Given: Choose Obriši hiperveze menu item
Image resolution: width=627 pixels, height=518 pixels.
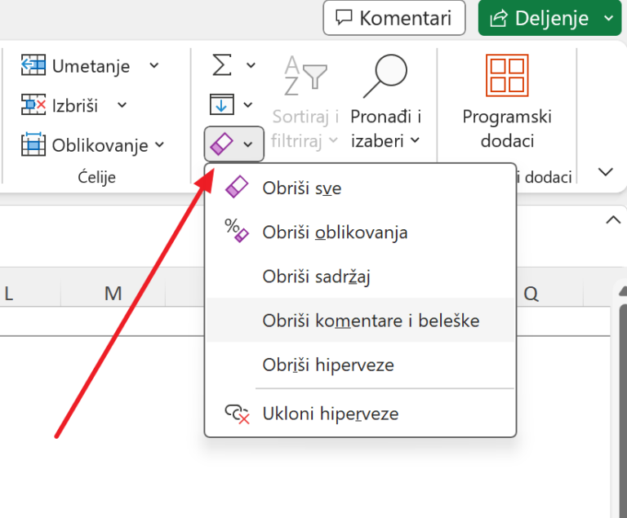Looking at the screenshot, I should tap(360, 365).
